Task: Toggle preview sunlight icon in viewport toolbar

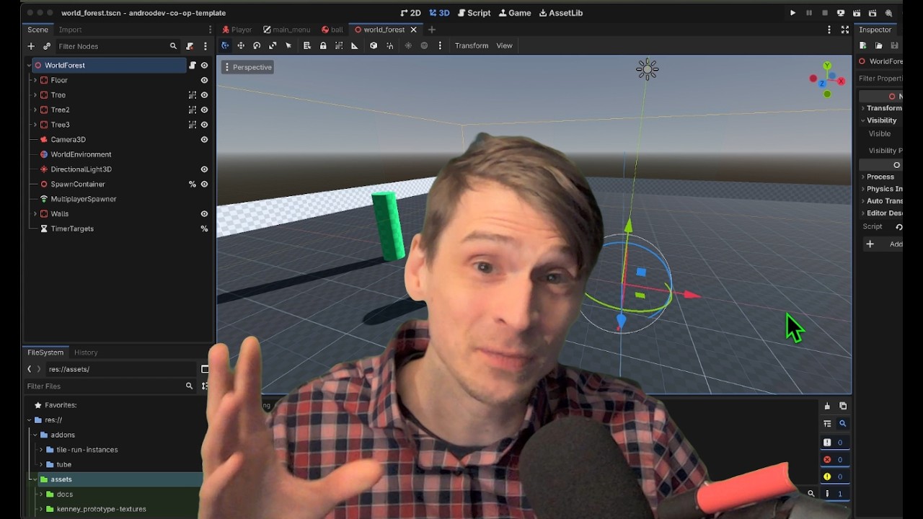Action: [408, 45]
